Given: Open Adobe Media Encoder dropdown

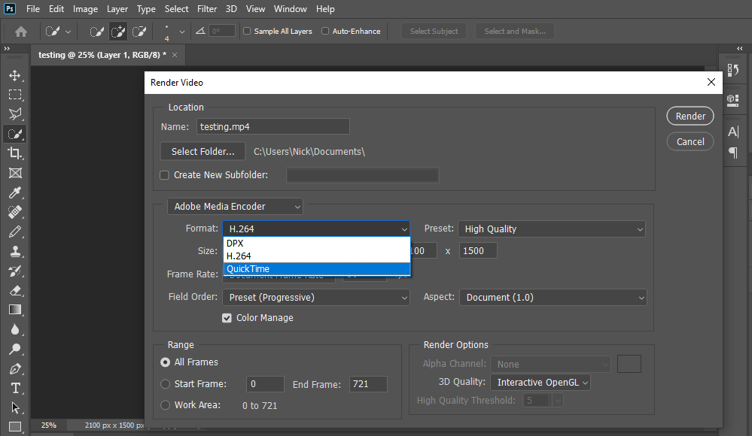Looking at the screenshot, I should tap(235, 207).
